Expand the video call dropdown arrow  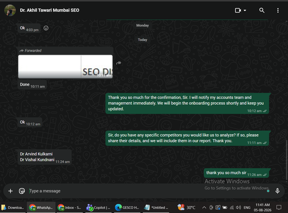245,10
